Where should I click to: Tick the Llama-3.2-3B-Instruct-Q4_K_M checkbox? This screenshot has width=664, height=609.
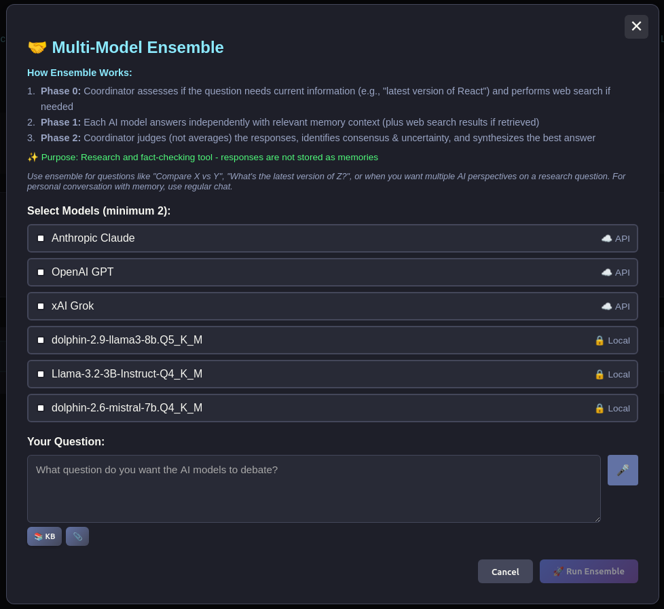pyautogui.click(x=41, y=374)
